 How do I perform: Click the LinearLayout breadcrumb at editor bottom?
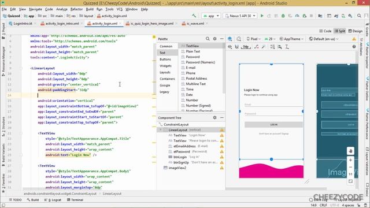tap(112, 194)
